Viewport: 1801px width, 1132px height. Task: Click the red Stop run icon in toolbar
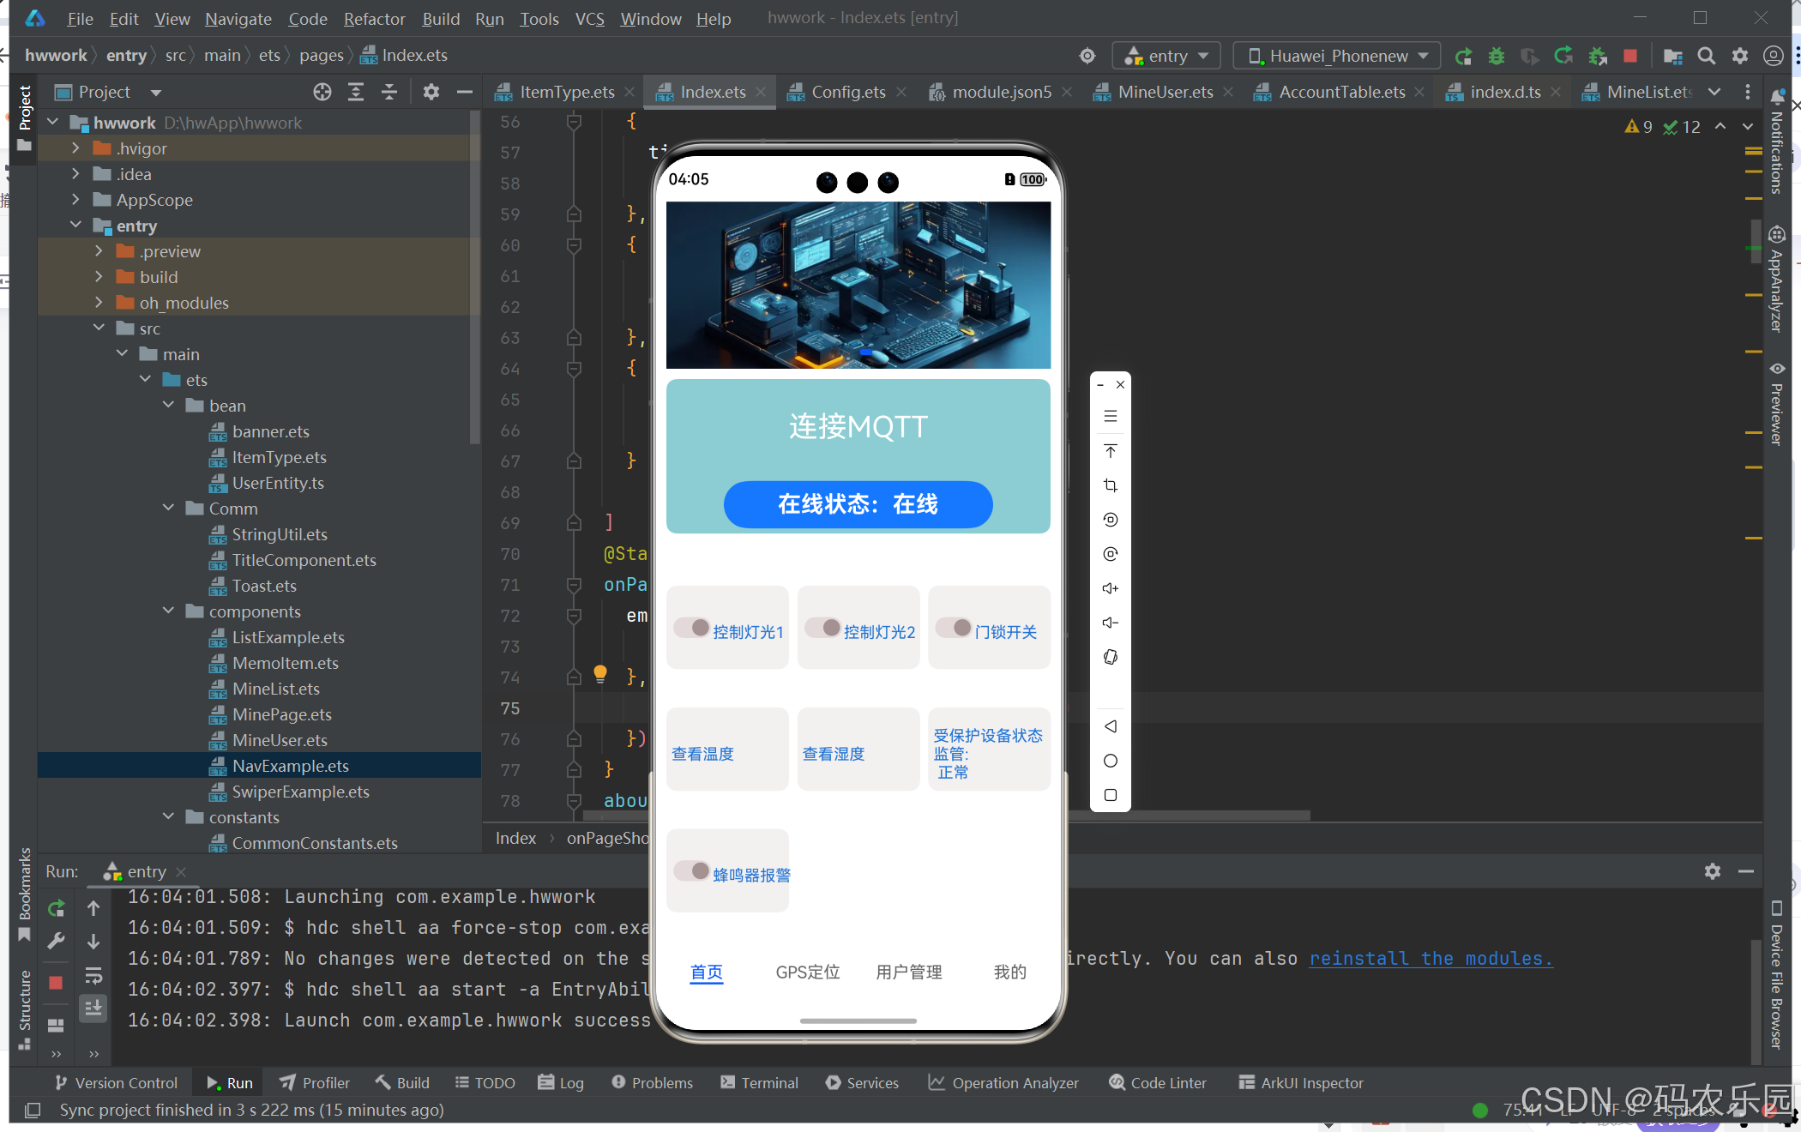tap(1630, 56)
